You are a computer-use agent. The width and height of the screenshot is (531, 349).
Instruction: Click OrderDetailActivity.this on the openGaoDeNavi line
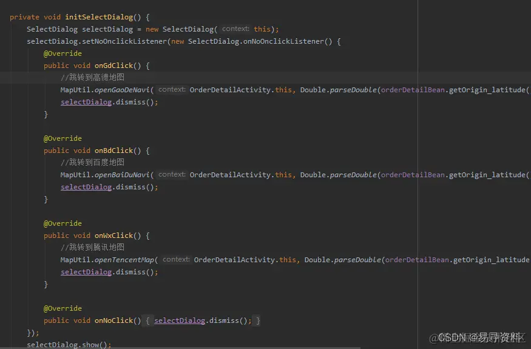[241, 90]
